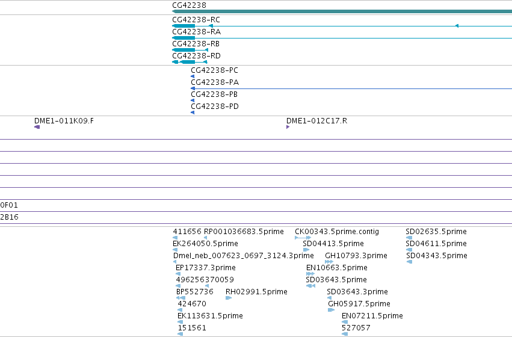
Task: Select the EK264050.5prime EST arrow glyph
Action: pyautogui.click(x=175, y=250)
